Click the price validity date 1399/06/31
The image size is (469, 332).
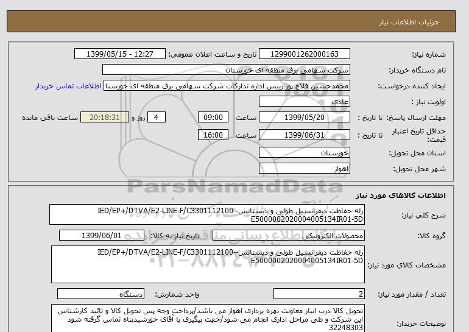(x=304, y=135)
